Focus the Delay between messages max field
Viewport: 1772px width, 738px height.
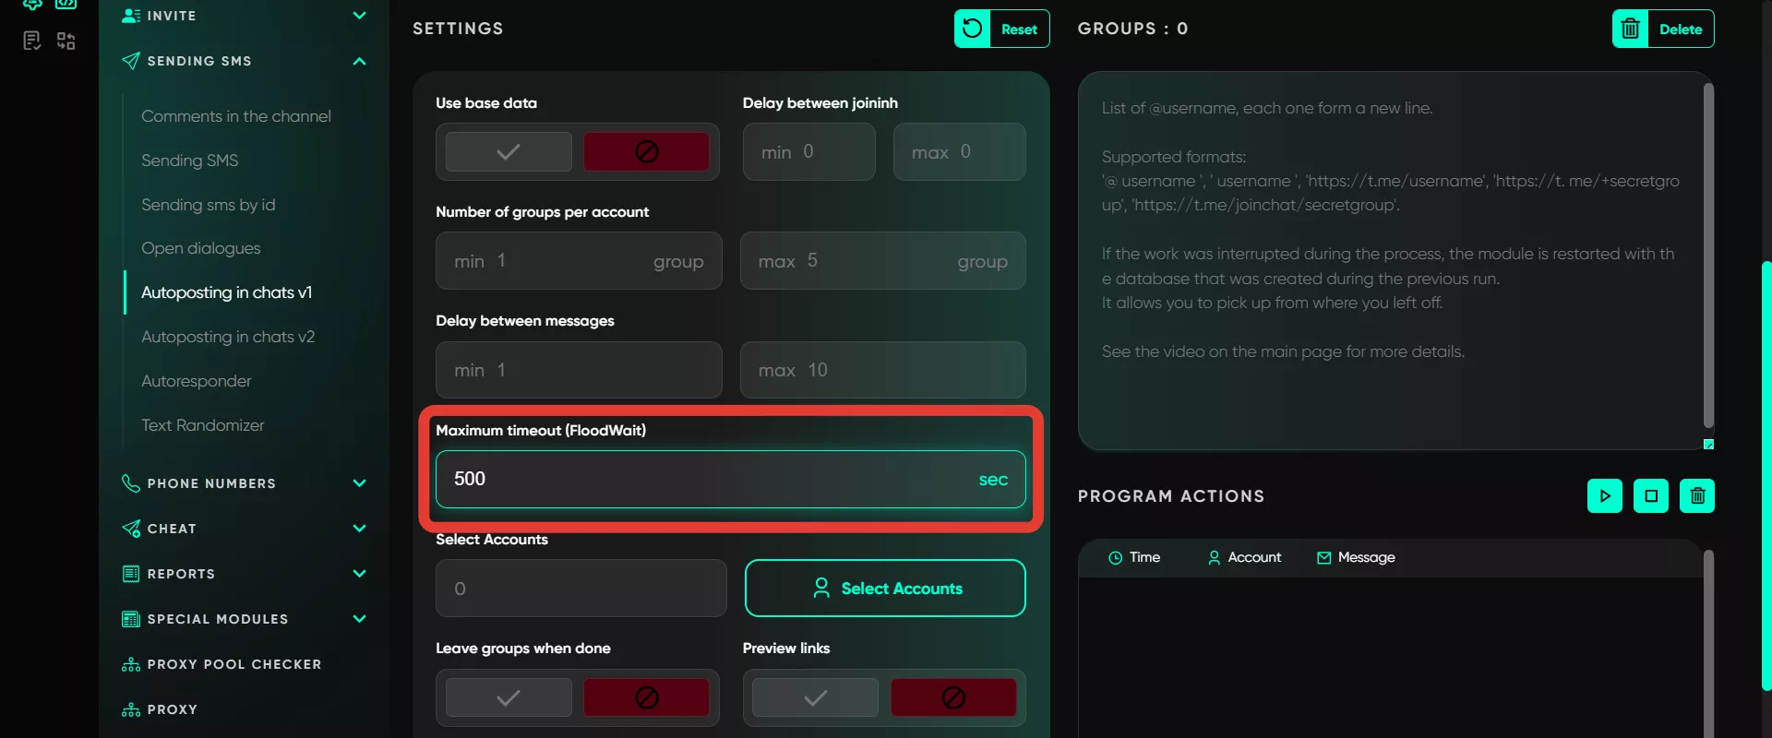pyautogui.click(x=883, y=370)
